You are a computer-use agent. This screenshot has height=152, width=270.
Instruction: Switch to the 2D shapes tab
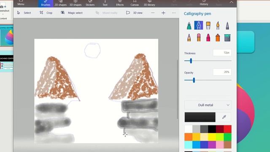click(x=60, y=3)
